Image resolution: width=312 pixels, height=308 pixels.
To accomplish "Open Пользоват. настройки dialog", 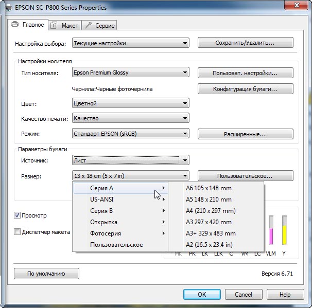I will (x=246, y=73).
